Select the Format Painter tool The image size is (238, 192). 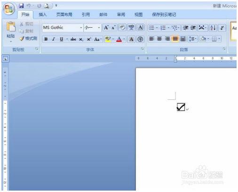pyautogui.click(x=28, y=38)
